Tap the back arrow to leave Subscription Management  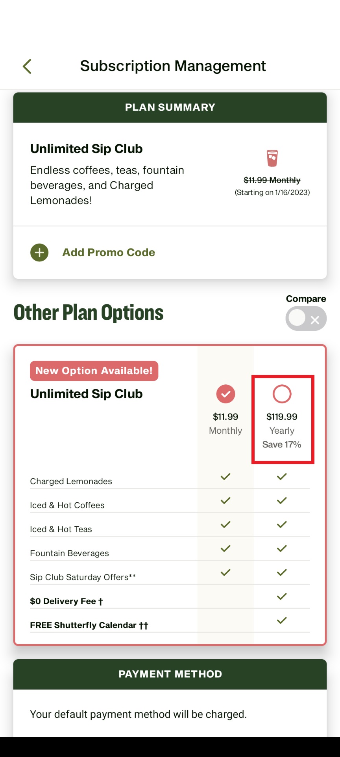click(27, 66)
